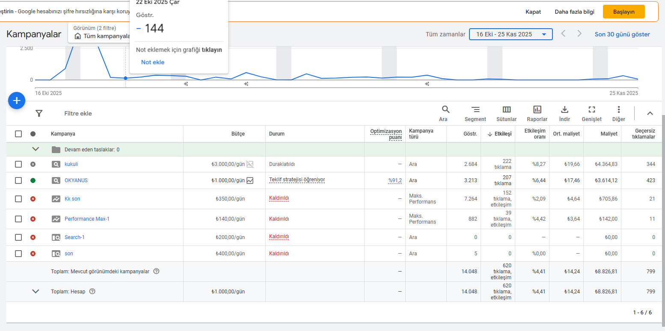The height and width of the screenshot is (331, 665).
Task: Open the date range dropdown 16 Eki - 25 Kas 2025
Action: [x=511, y=34]
